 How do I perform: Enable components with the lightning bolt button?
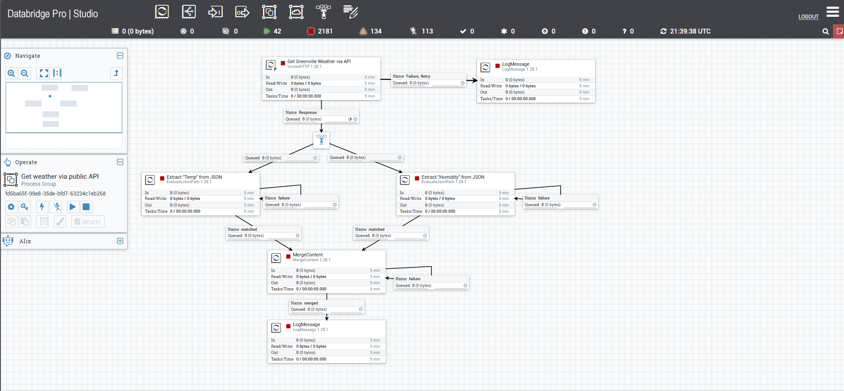[42, 207]
